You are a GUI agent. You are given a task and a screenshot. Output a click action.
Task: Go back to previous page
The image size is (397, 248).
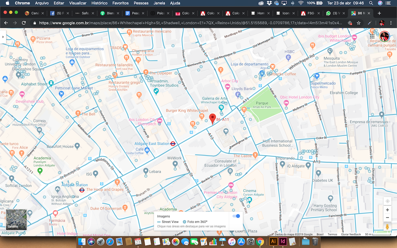point(6,23)
